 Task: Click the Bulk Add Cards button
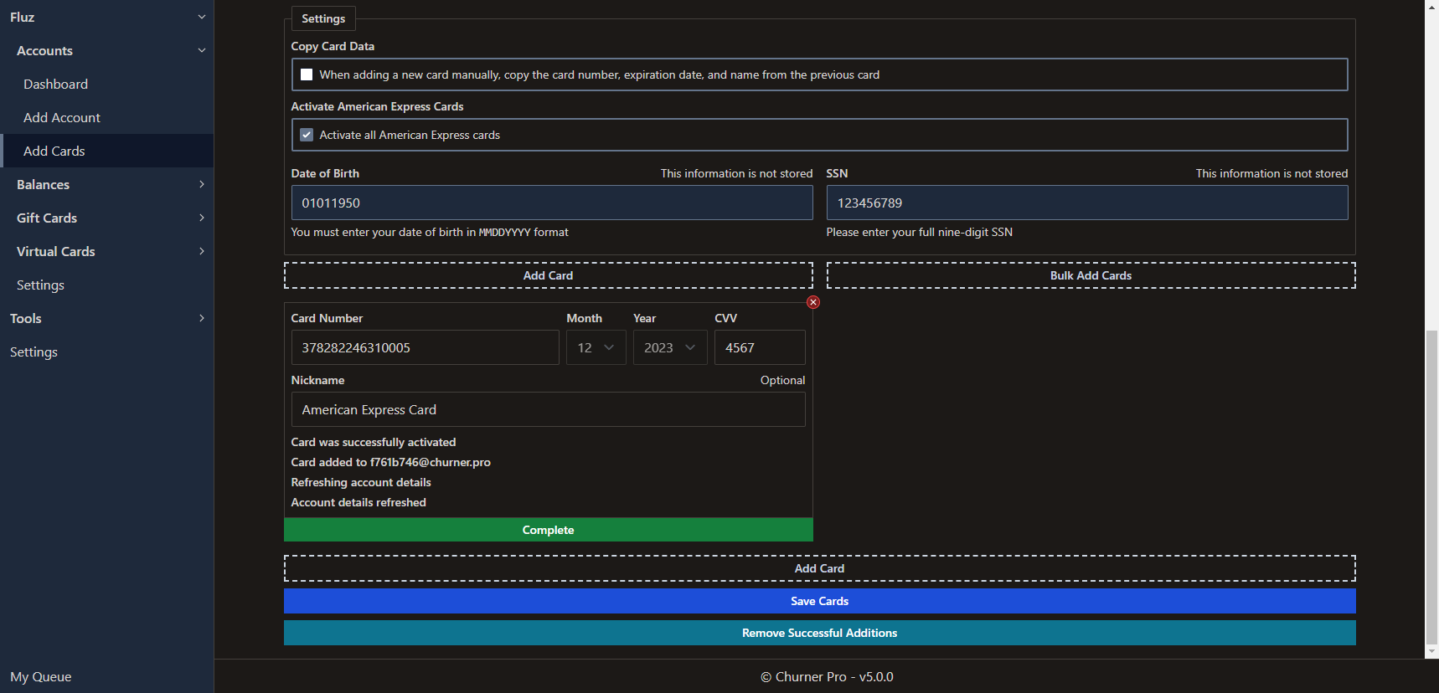click(x=1091, y=275)
